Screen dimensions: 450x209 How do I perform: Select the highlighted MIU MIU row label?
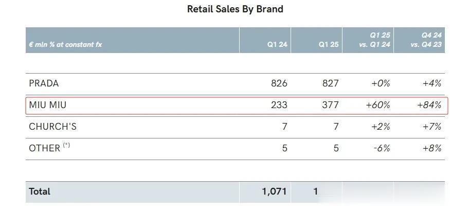(x=48, y=105)
